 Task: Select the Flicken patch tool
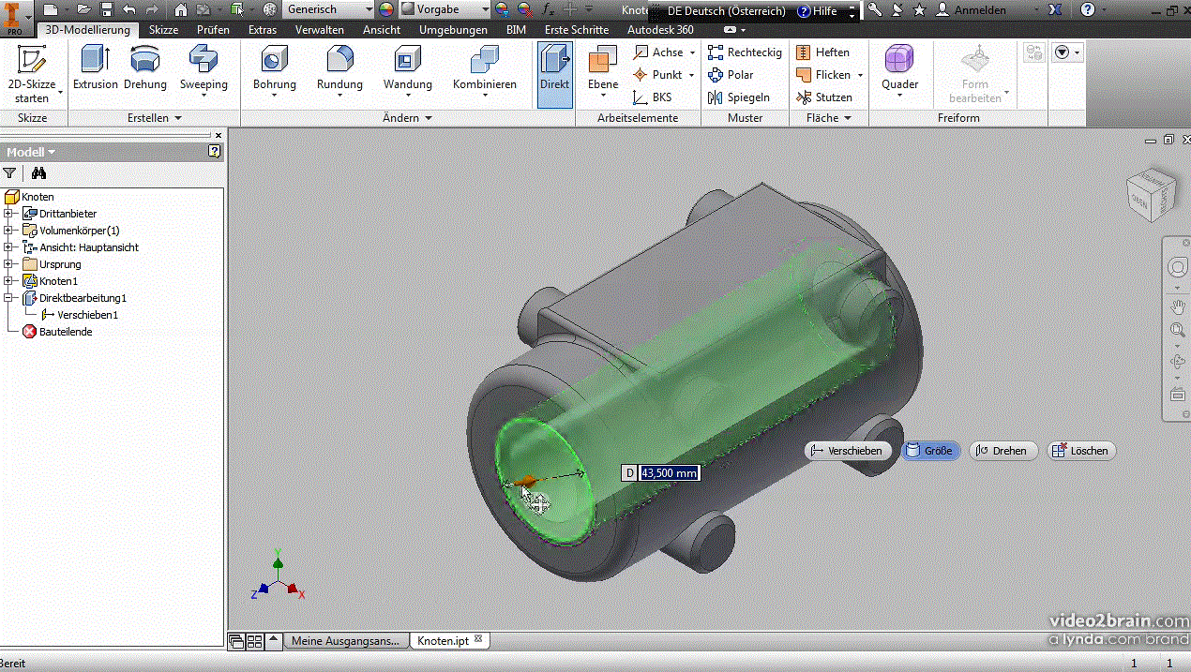click(829, 75)
